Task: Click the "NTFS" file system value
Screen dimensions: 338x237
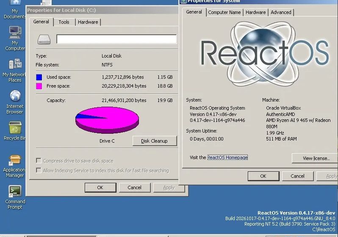Action: (107, 65)
